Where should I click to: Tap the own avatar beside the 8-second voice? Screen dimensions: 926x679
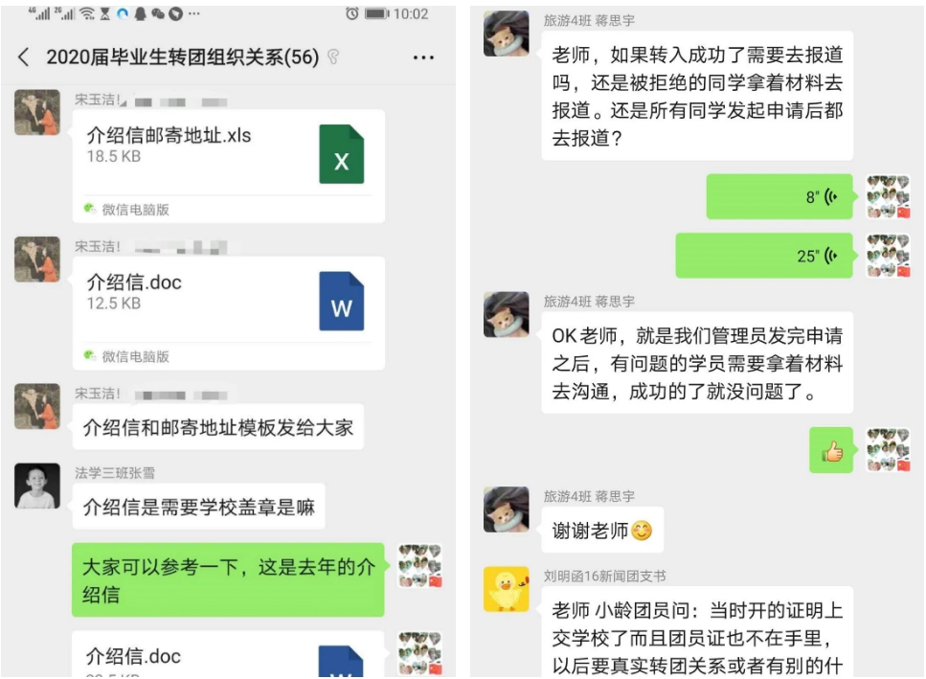(889, 196)
